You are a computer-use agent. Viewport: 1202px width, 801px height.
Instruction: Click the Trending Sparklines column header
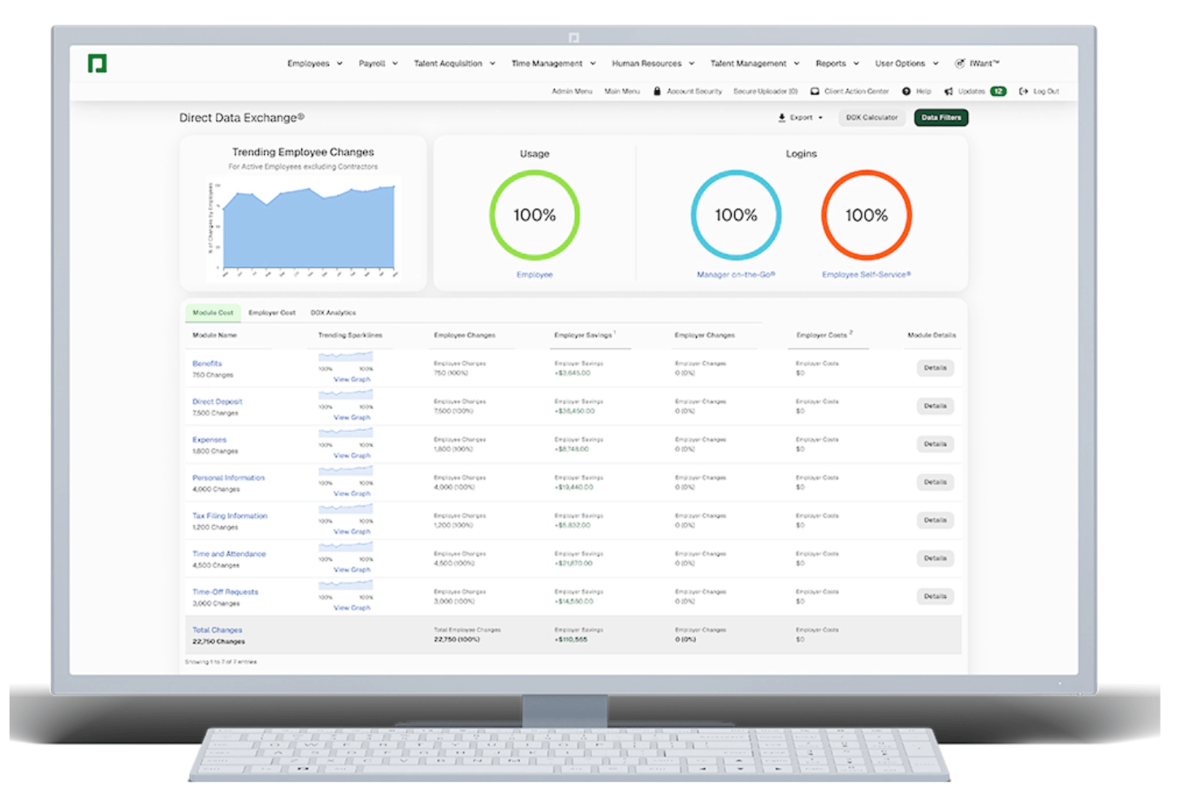[x=350, y=335]
